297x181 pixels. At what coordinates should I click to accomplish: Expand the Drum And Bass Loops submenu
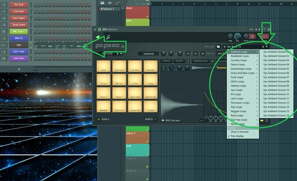coord(243,73)
